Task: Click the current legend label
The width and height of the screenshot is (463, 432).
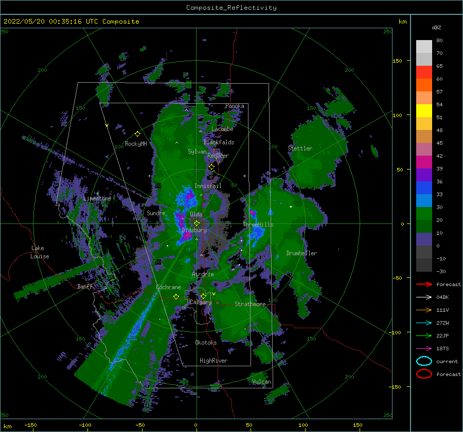Action: [x=447, y=361]
